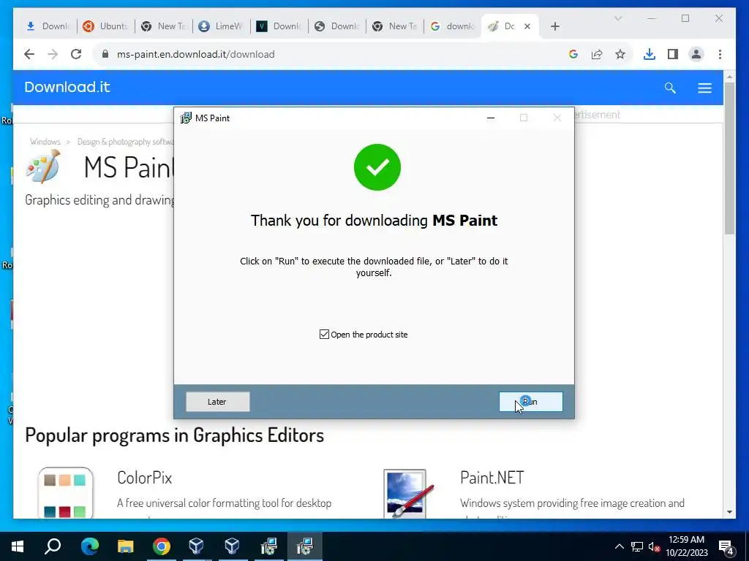Open the Windows Start menu
This screenshot has height=561, width=749.
pyautogui.click(x=18, y=546)
